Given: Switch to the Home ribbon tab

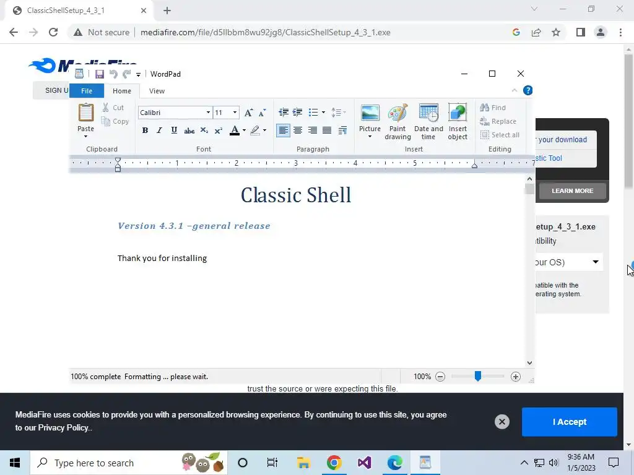Looking at the screenshot, I should pyautogui.click(x=122, y=91).
